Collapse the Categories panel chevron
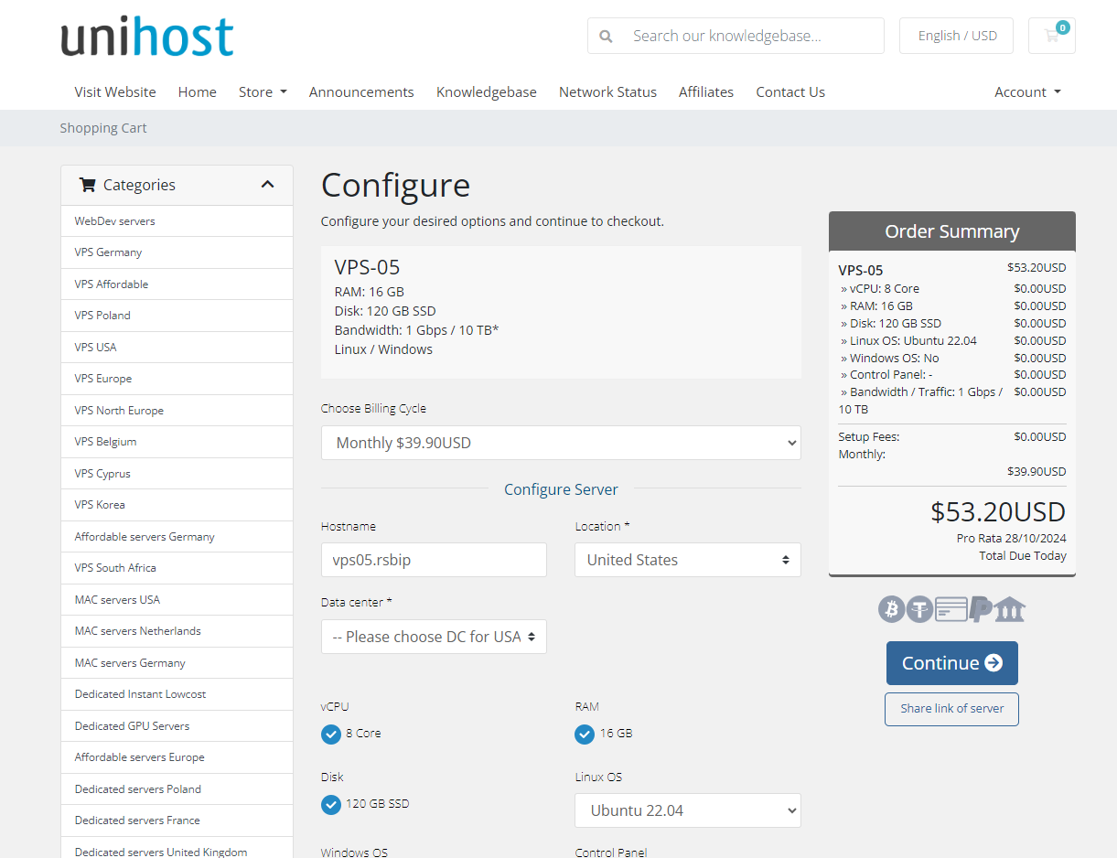This screenshot has width=1117, height=858. pos(267,185)
